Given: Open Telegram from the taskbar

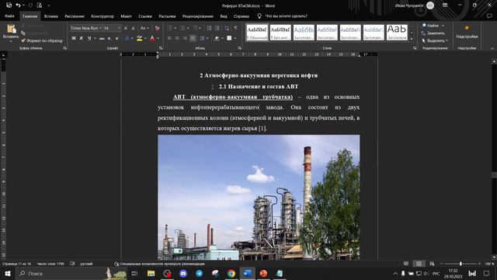Looking at the screenshot, I should click(x=200, y=273).
